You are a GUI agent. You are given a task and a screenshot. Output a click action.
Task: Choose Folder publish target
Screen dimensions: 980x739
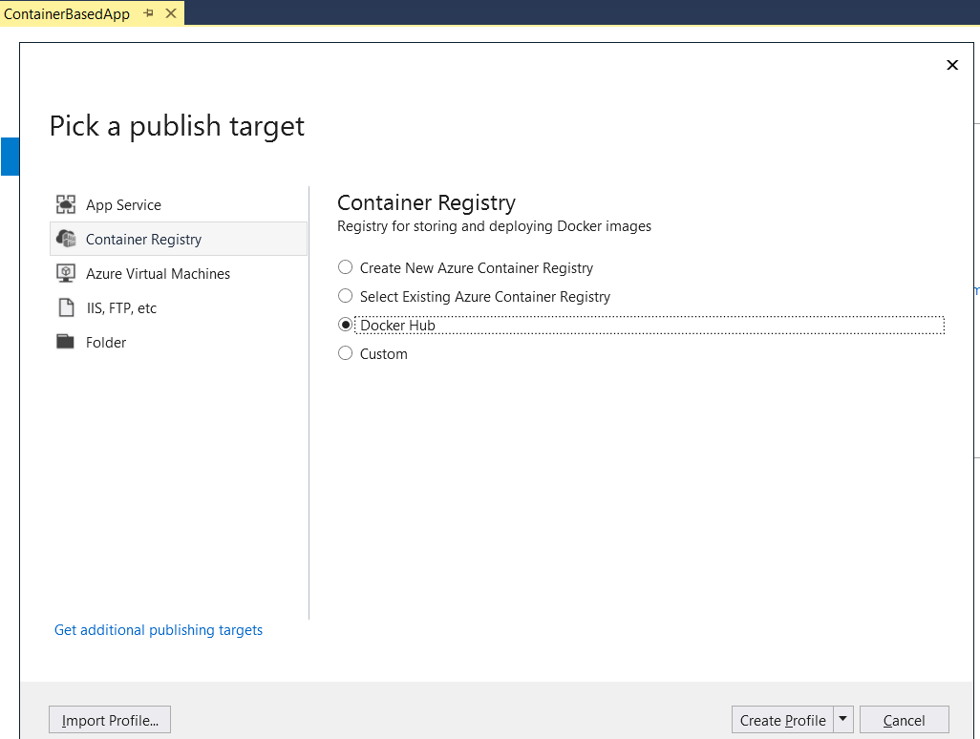[178, 343]
